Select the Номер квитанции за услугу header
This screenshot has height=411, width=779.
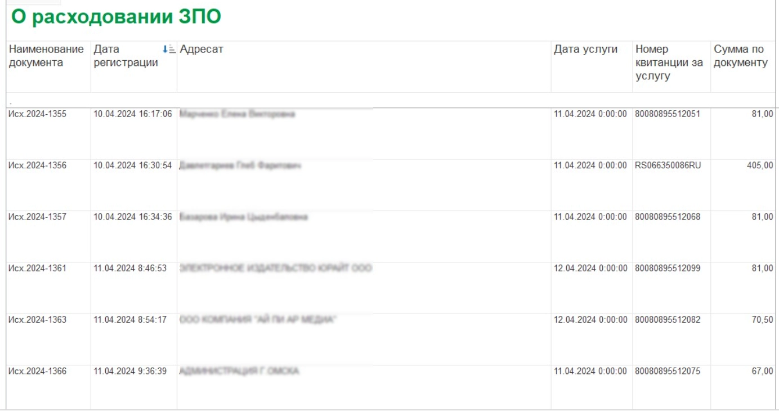tap(669, 62)
